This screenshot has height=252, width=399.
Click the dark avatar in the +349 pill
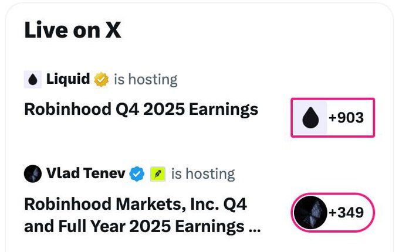[x=310, y=212]
